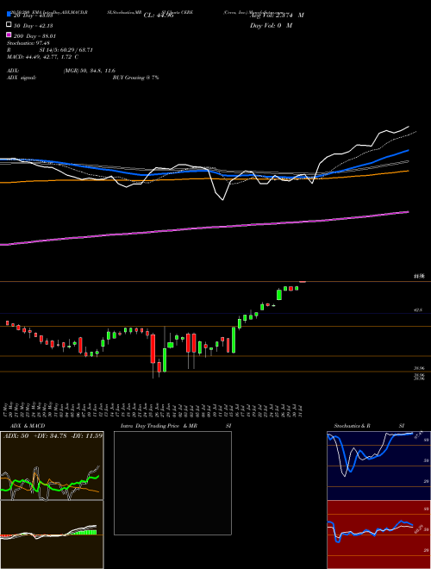Click the 'CL: 44.96' closing price label
The image size is (431, 569).
pos(159,16)
